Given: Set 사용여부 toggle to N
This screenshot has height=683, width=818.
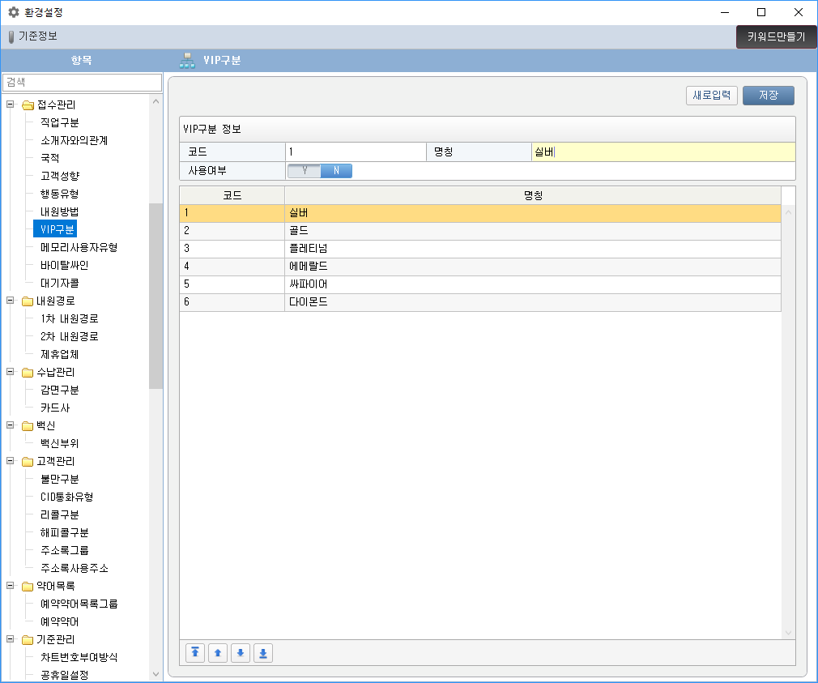Looking at the screenshot, I should (336, 171).
